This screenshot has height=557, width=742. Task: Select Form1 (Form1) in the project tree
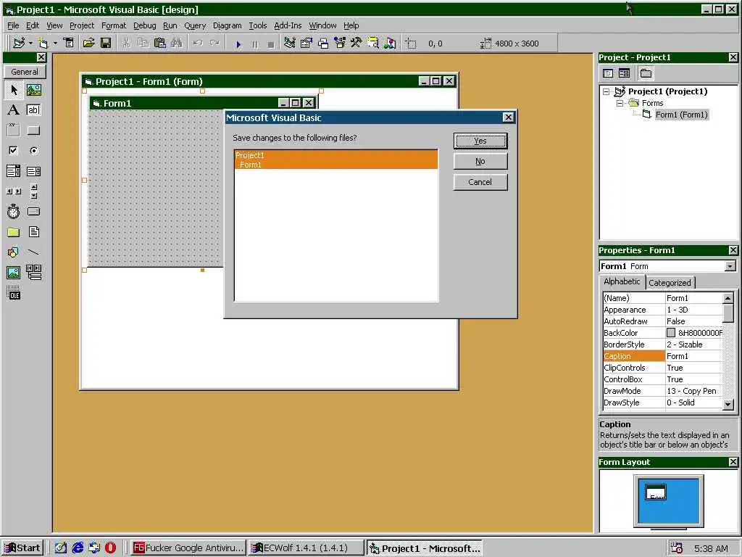[681, 115]
